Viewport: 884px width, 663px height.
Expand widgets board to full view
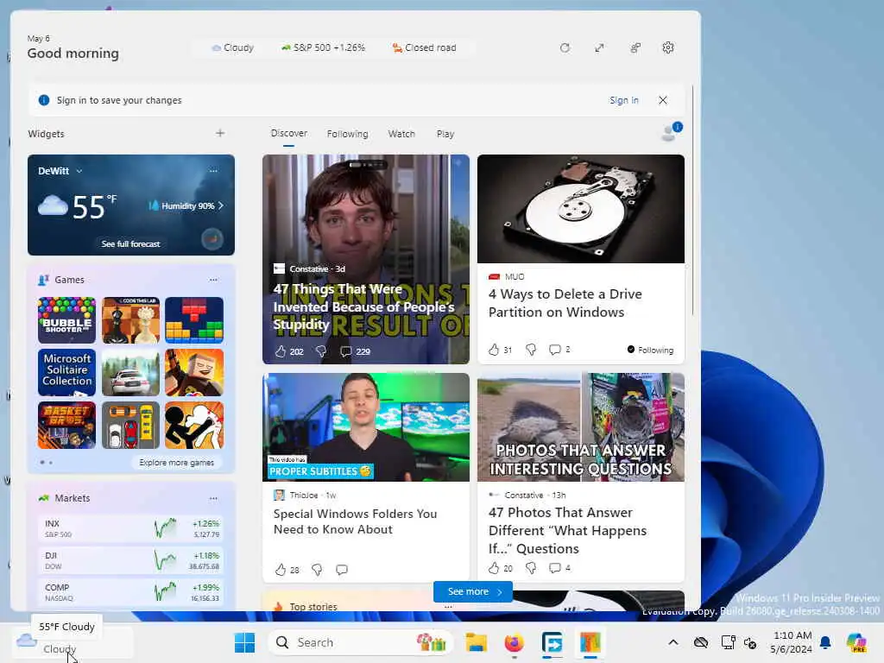[x=599, y=48]
